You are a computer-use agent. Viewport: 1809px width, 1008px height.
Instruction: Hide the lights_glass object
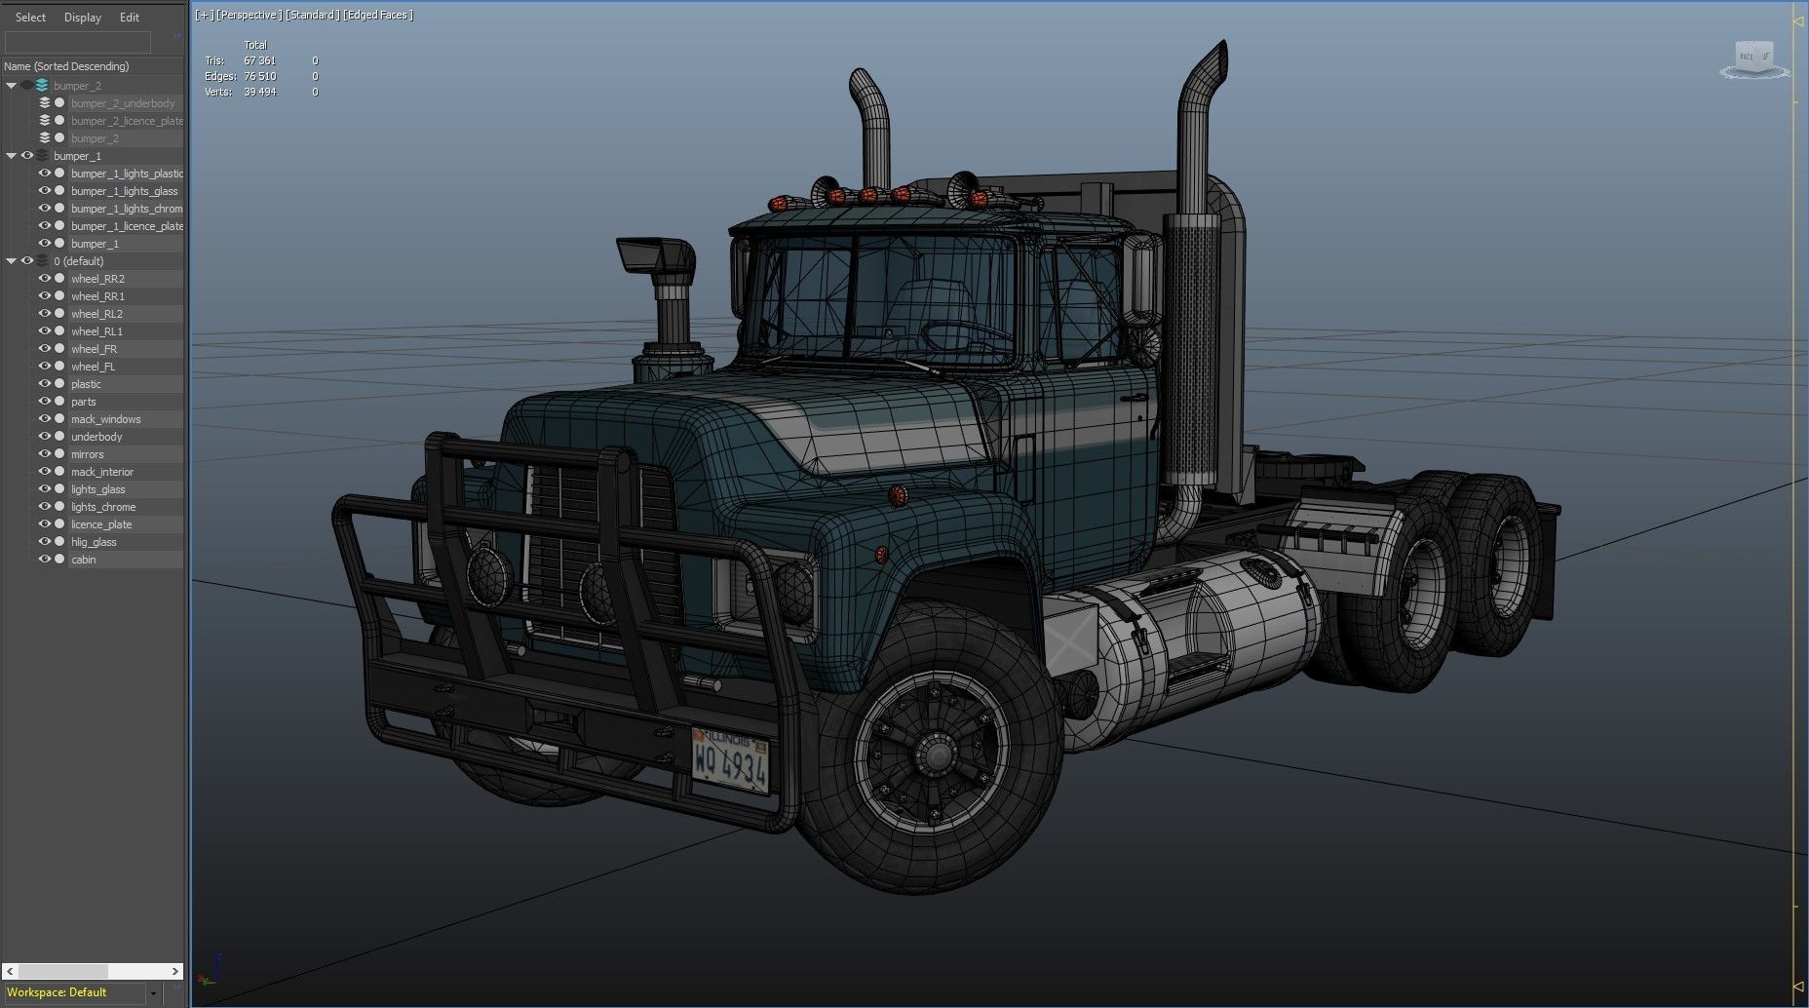(45, 489)
